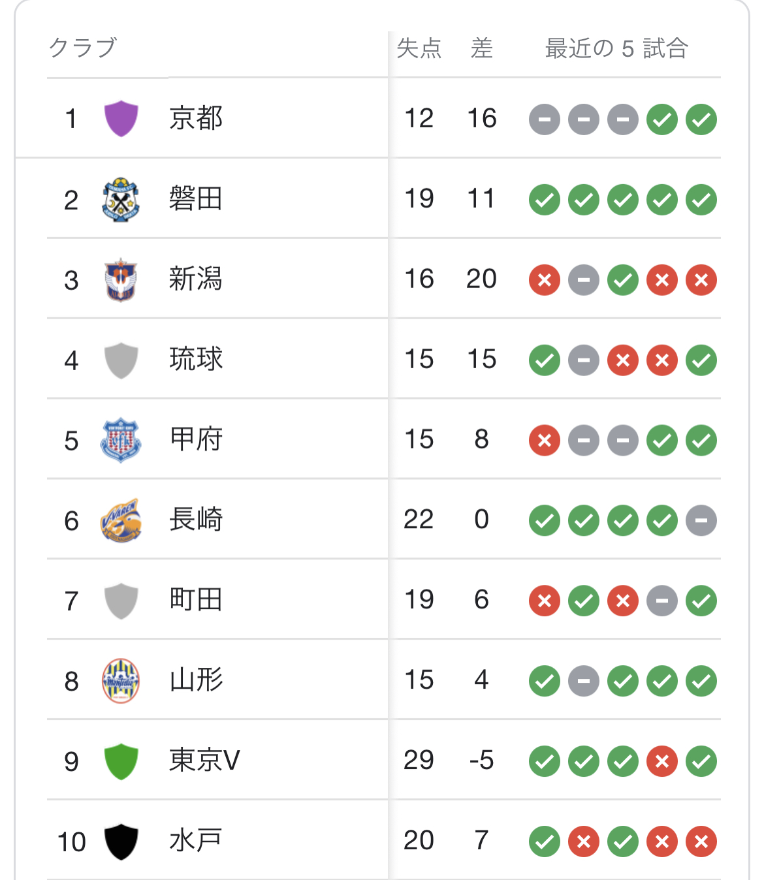Click the 磐田 club crest
The image size is (764, 880).
coord(121,199)
